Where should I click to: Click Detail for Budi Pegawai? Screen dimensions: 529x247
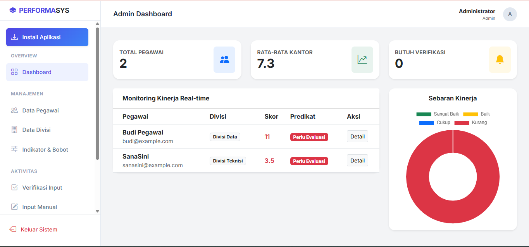click(x=357, y=136)
